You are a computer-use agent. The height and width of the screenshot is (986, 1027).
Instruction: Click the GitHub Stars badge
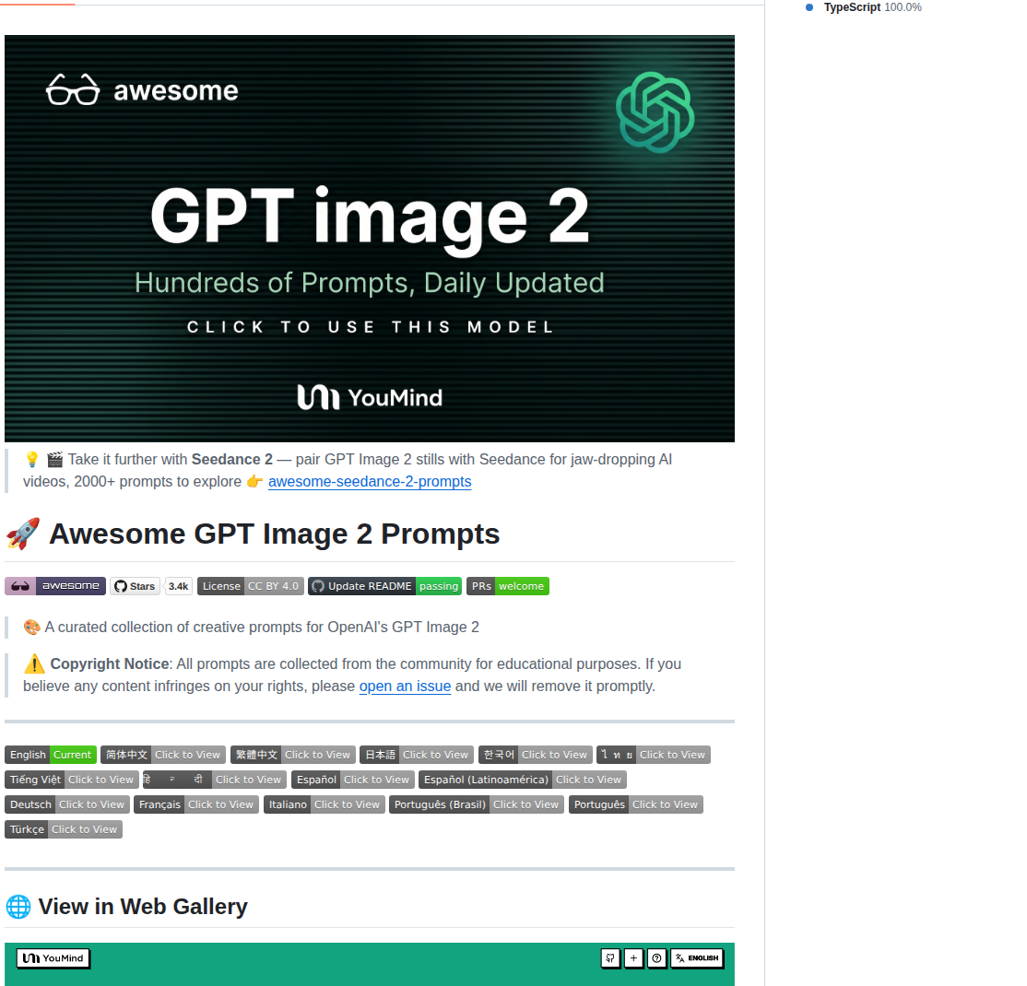click(135, 586)
